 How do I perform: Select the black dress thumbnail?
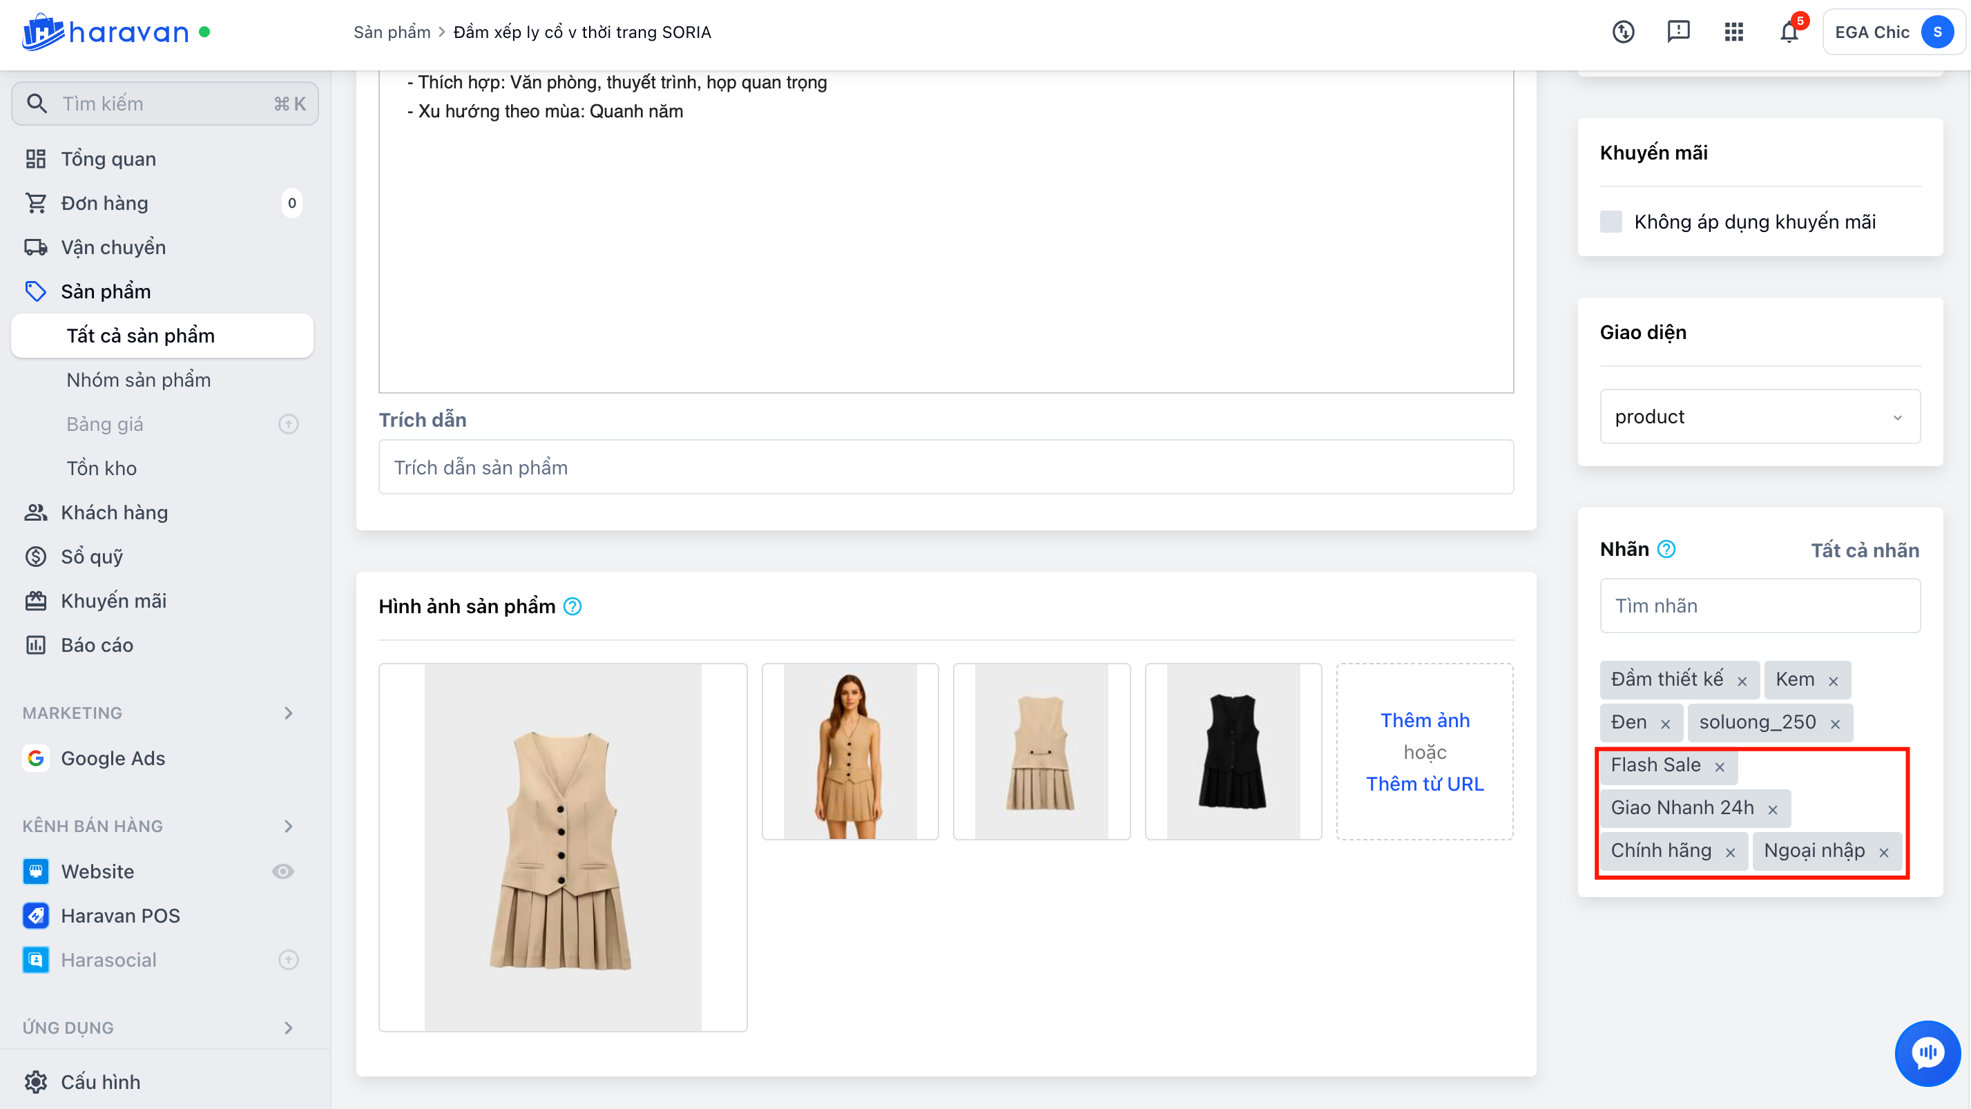click(1233, 751)
